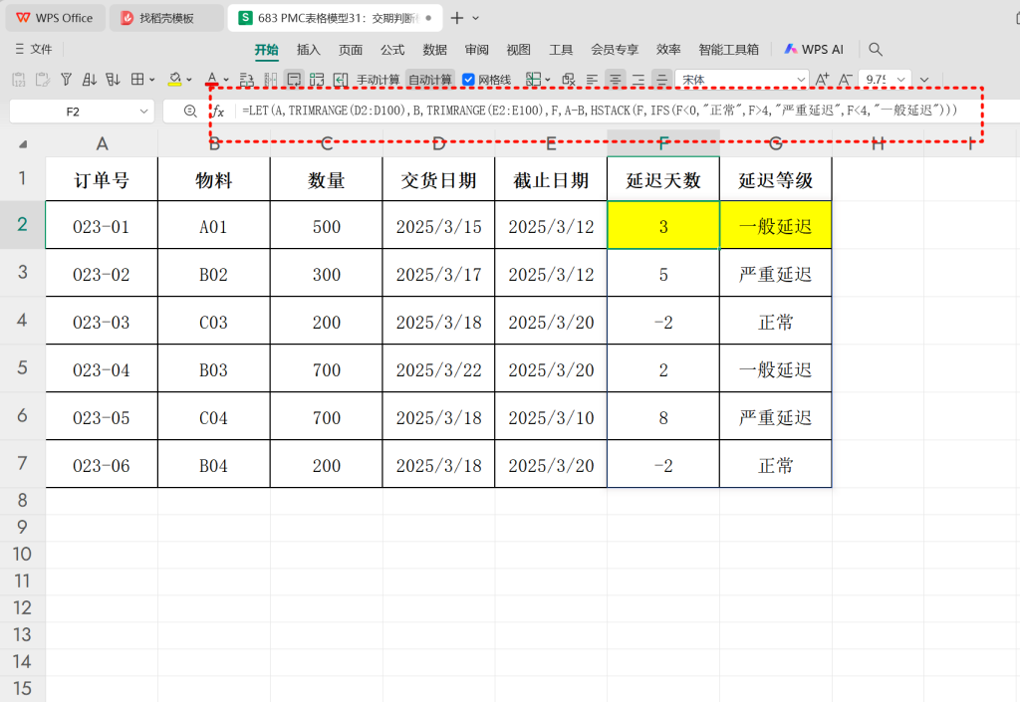1020x702 pixels.
Task: Open the search magnifier in ribbon
Action: [x=876, y=49]
